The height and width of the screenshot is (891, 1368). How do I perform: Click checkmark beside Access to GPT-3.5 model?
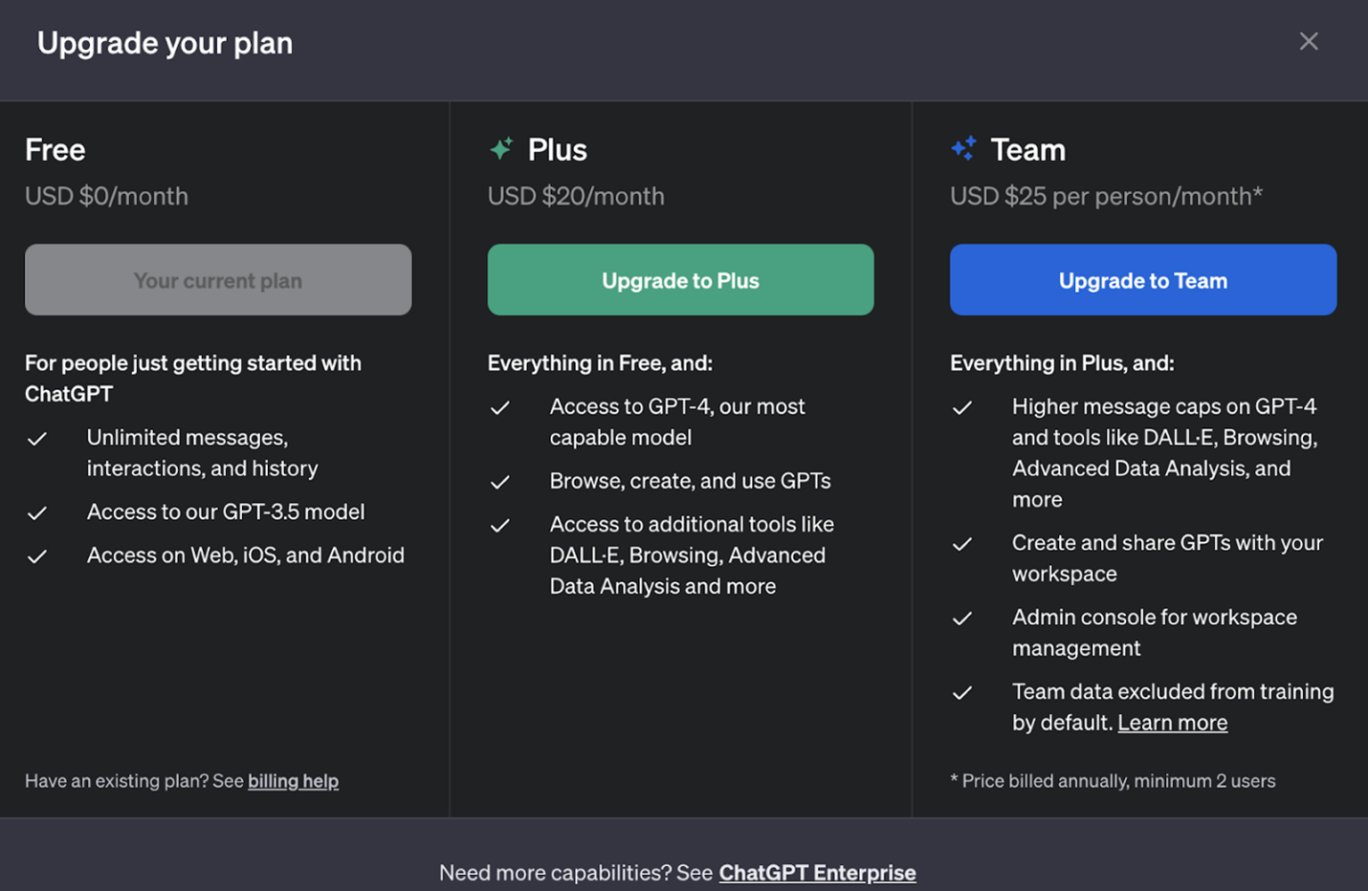pos(37,513)
